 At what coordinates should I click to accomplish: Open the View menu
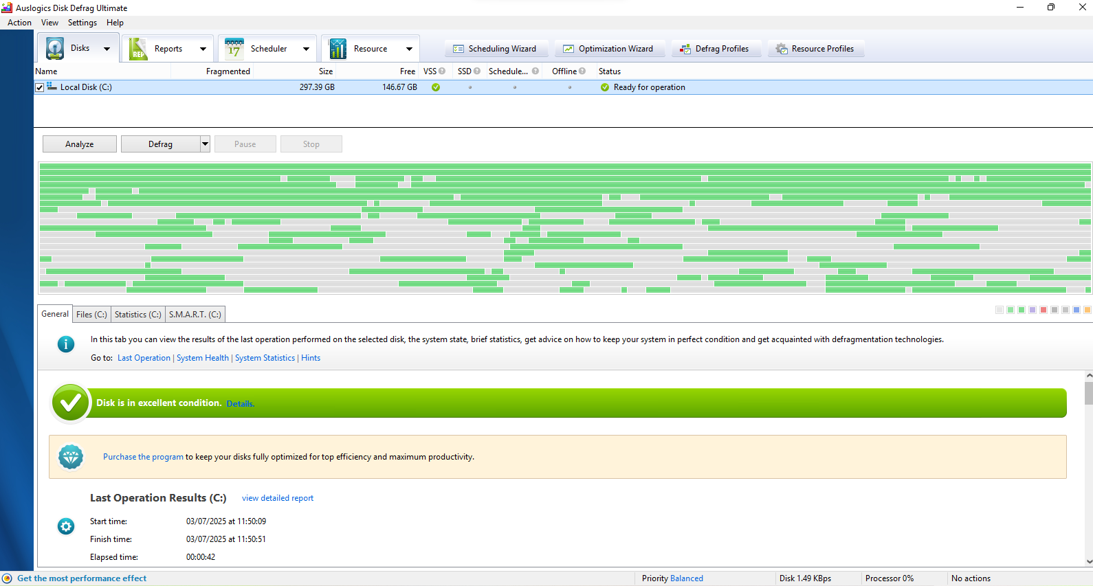point(49,23)
